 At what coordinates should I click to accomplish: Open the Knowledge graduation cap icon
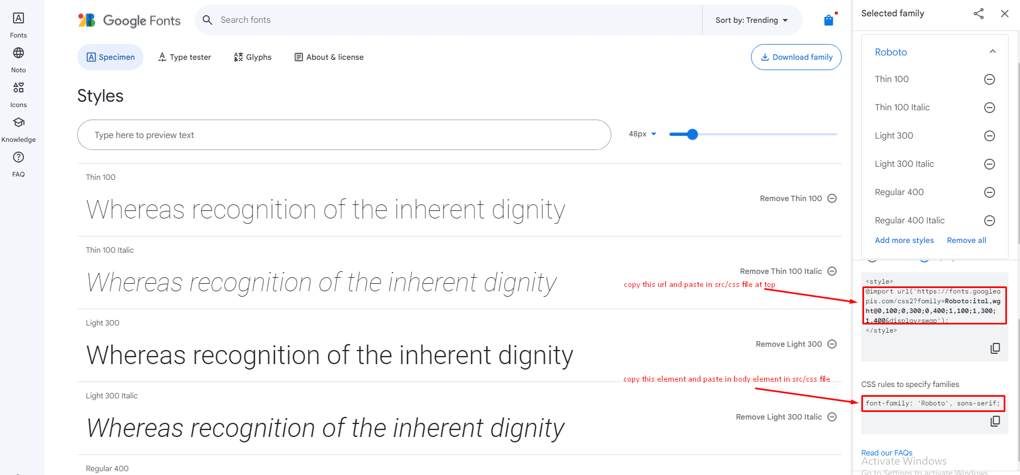click(x=18, y=123)
